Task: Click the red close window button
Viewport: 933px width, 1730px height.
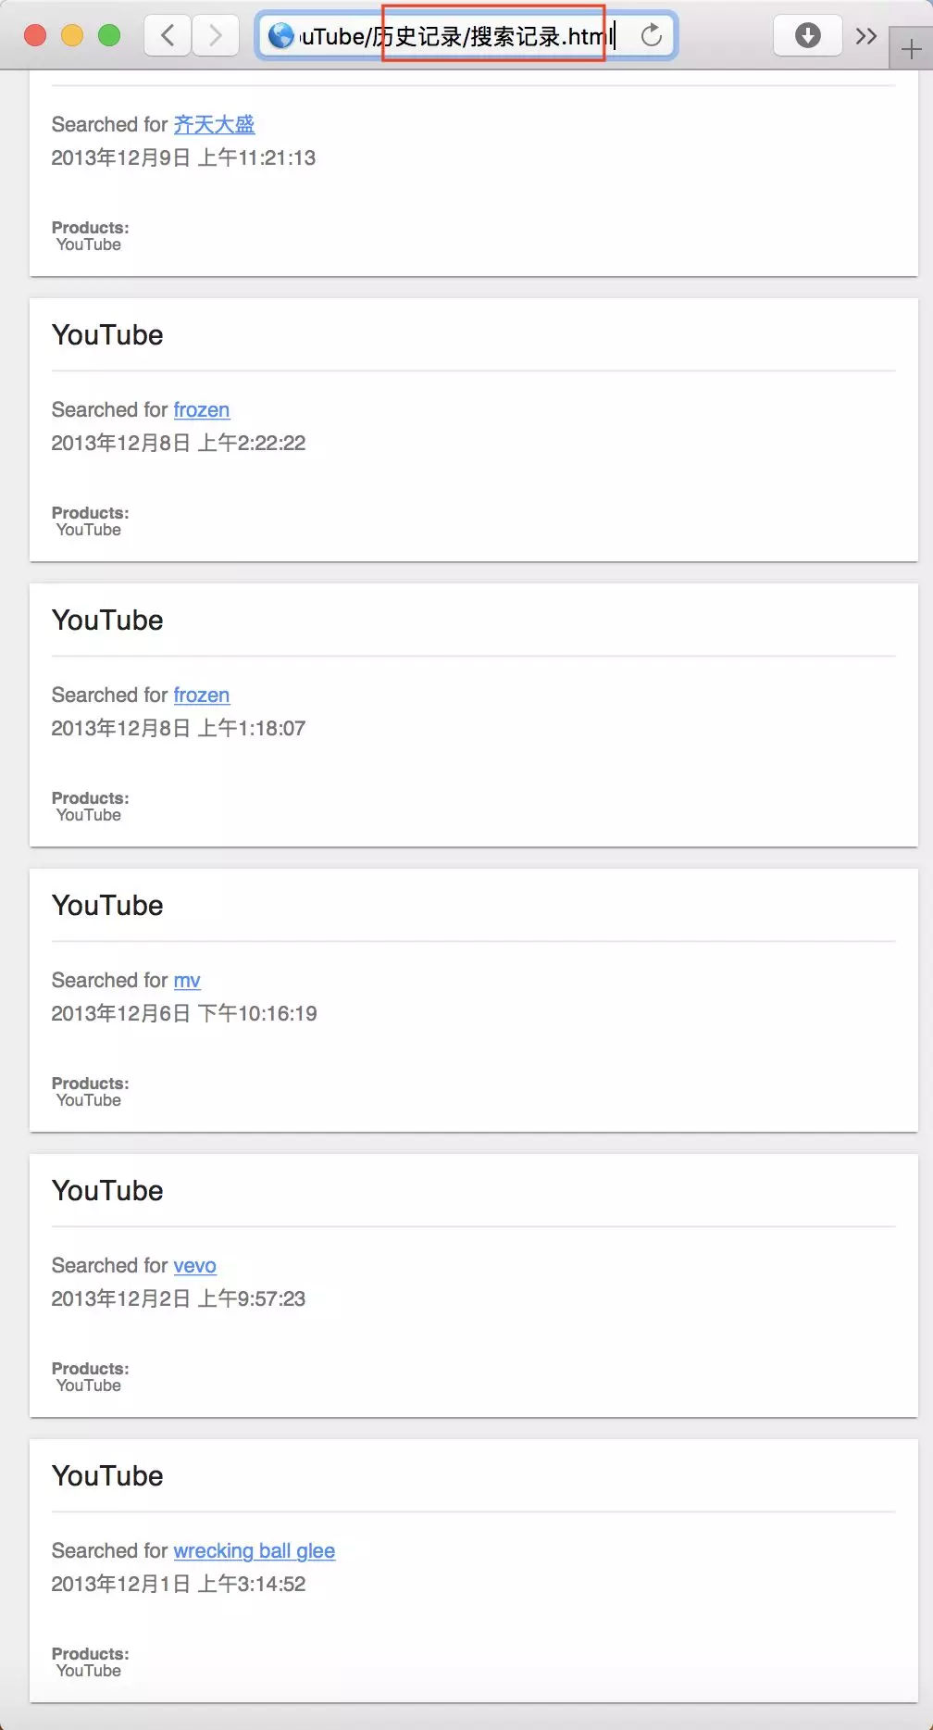Action: click(x=35, y=36)
